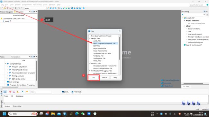The height and width of the screenshot is (117, 209).
Task: Click the Save toolbar icon
Action: click(x=7, y=8)
